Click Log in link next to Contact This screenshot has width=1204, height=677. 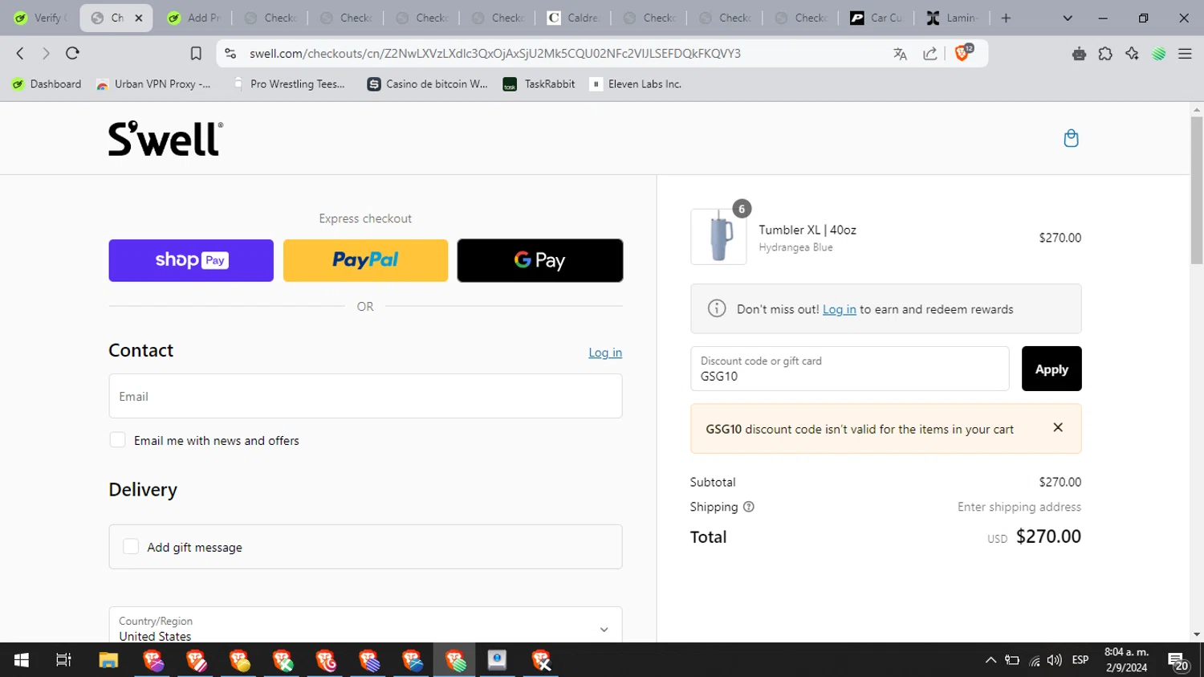[x=605, y=353]
